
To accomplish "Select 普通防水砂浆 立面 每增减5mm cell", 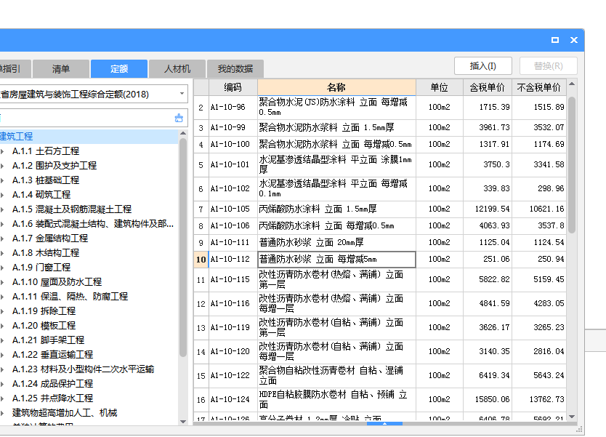I will (x=336, y=259).
